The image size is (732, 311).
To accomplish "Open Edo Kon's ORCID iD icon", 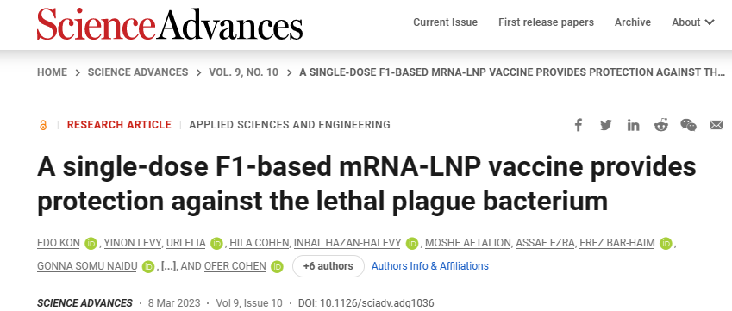I will click(91, 244).
